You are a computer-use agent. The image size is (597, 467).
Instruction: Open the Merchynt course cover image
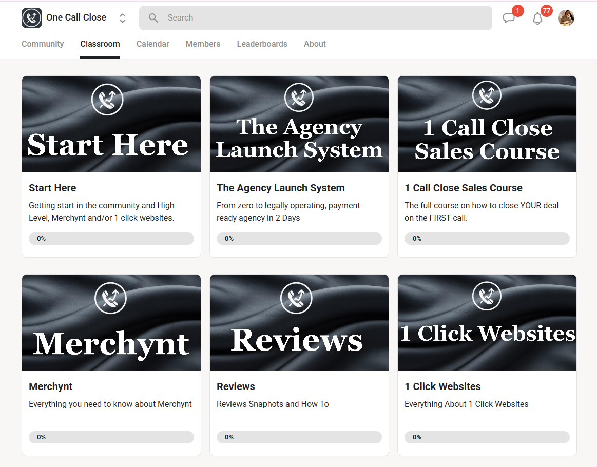click(111, 322)
